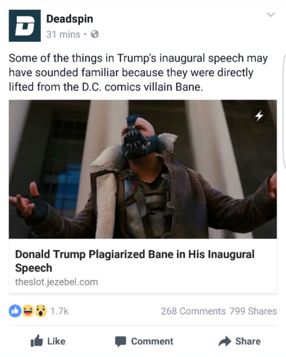The image size is (286, 357).
Task: Tap the Like label
Action: coord(56,341)
